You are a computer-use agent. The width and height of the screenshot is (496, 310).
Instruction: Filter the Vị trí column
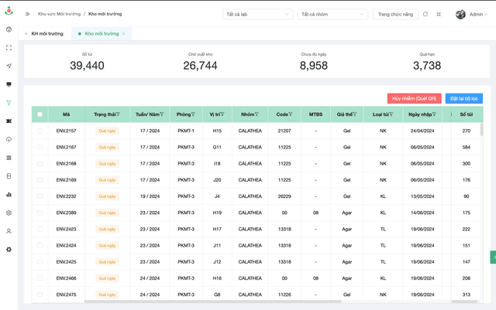click(x=222, y=114)
